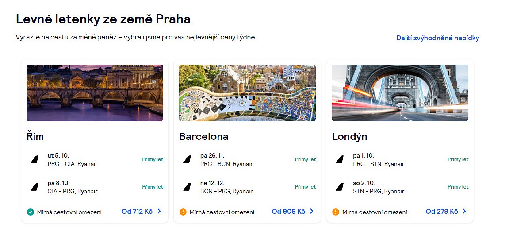Select the Od 905 Kč price for Barcelona

288,212
